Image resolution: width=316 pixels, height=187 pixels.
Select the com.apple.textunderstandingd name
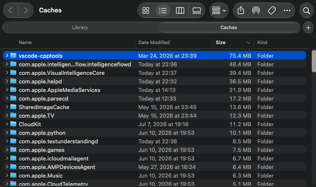[58, 142]
